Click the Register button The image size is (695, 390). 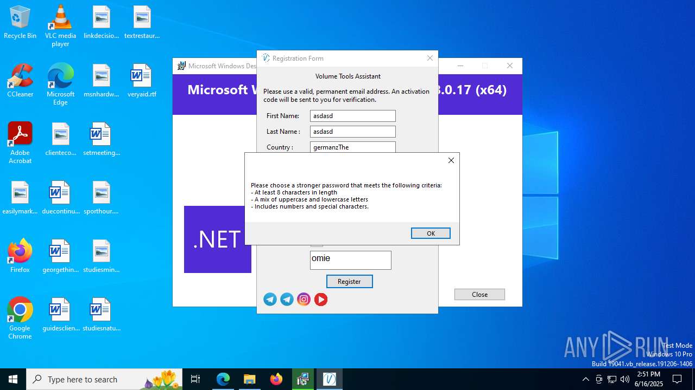349,282
